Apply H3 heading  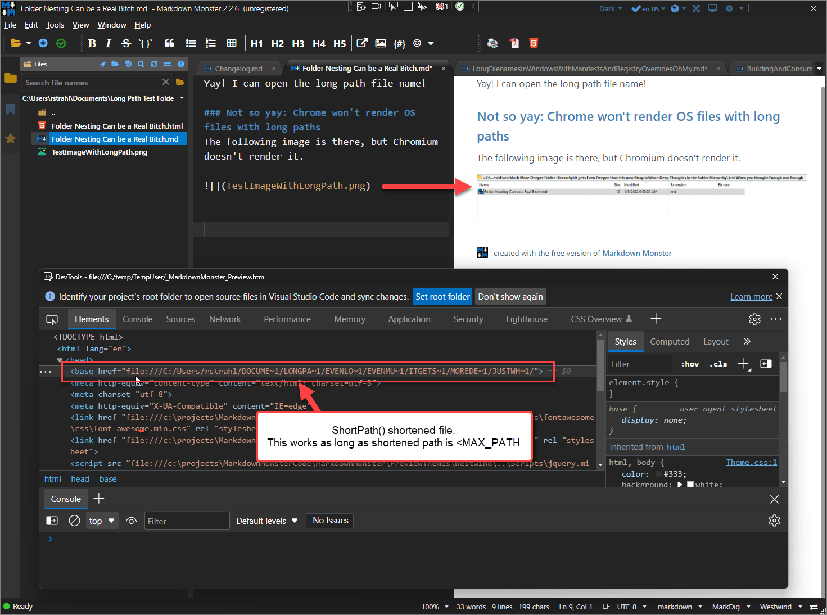[x=298, y=44]
